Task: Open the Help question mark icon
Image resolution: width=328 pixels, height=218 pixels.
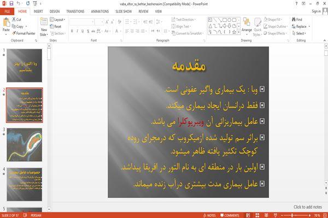Action: (296, 3)
